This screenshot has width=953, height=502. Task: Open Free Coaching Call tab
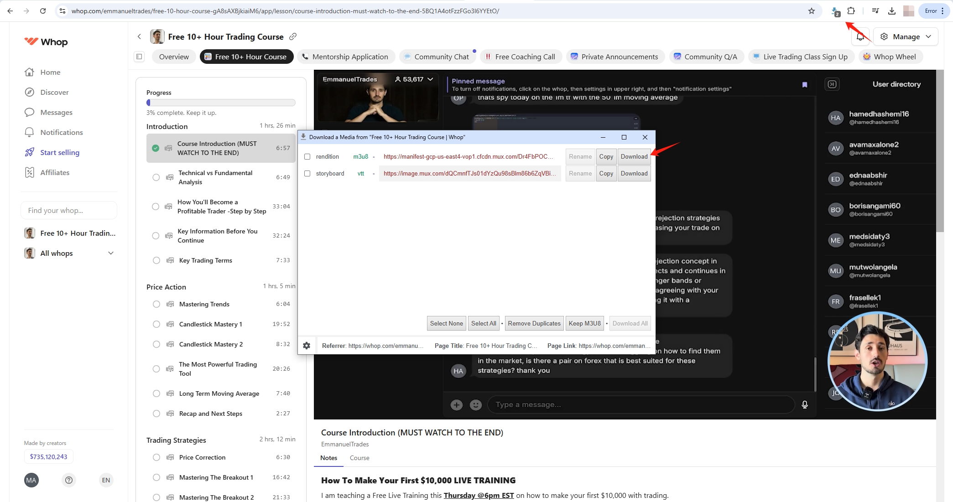(521, 57)
